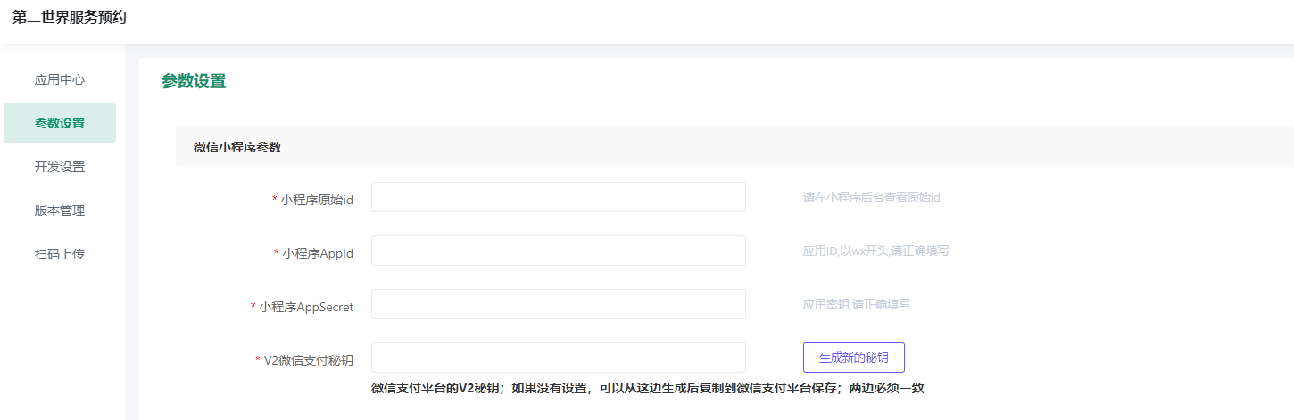Click the 小程序AppSecret field label

[306, 307]
